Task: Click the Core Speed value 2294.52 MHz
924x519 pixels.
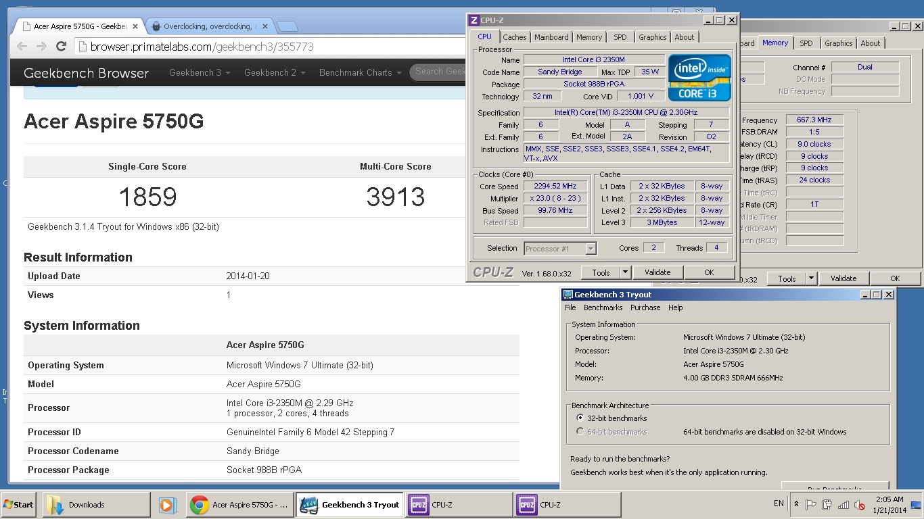Action: coord(555,187)
